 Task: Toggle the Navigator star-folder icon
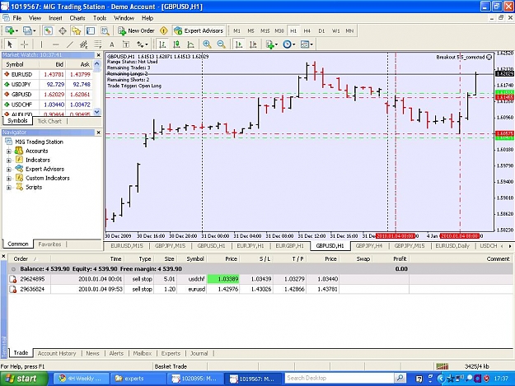[77, 30]
